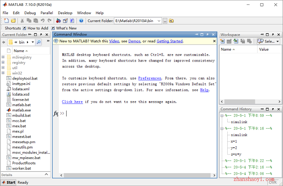283x186 pixels.
Task: Open the Video link
Action: [114, 41]
